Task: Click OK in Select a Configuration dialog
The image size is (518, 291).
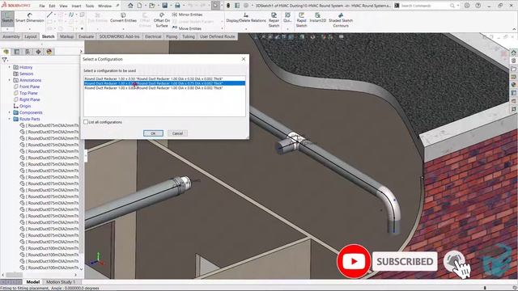Action: 153,133
